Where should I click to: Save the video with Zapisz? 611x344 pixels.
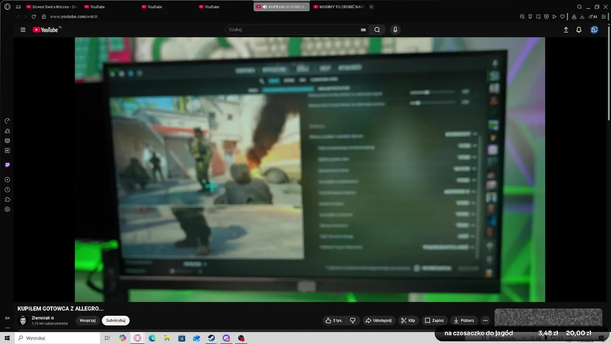click(434, 321)
